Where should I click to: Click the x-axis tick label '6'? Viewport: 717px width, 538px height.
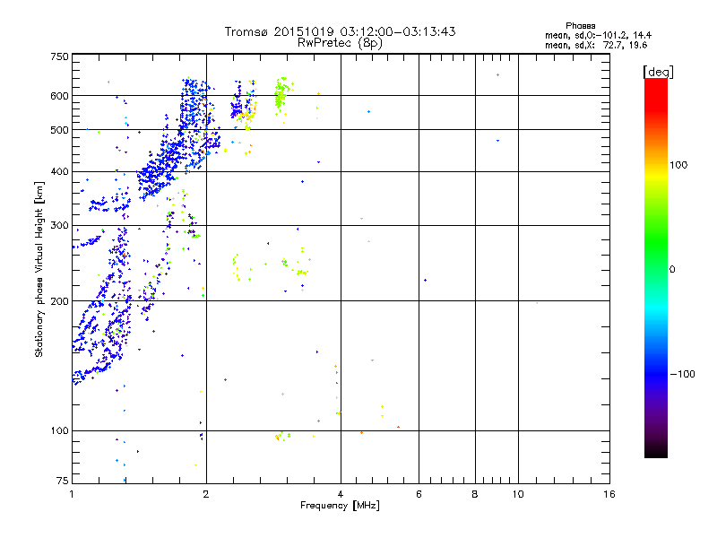point(419,494)
